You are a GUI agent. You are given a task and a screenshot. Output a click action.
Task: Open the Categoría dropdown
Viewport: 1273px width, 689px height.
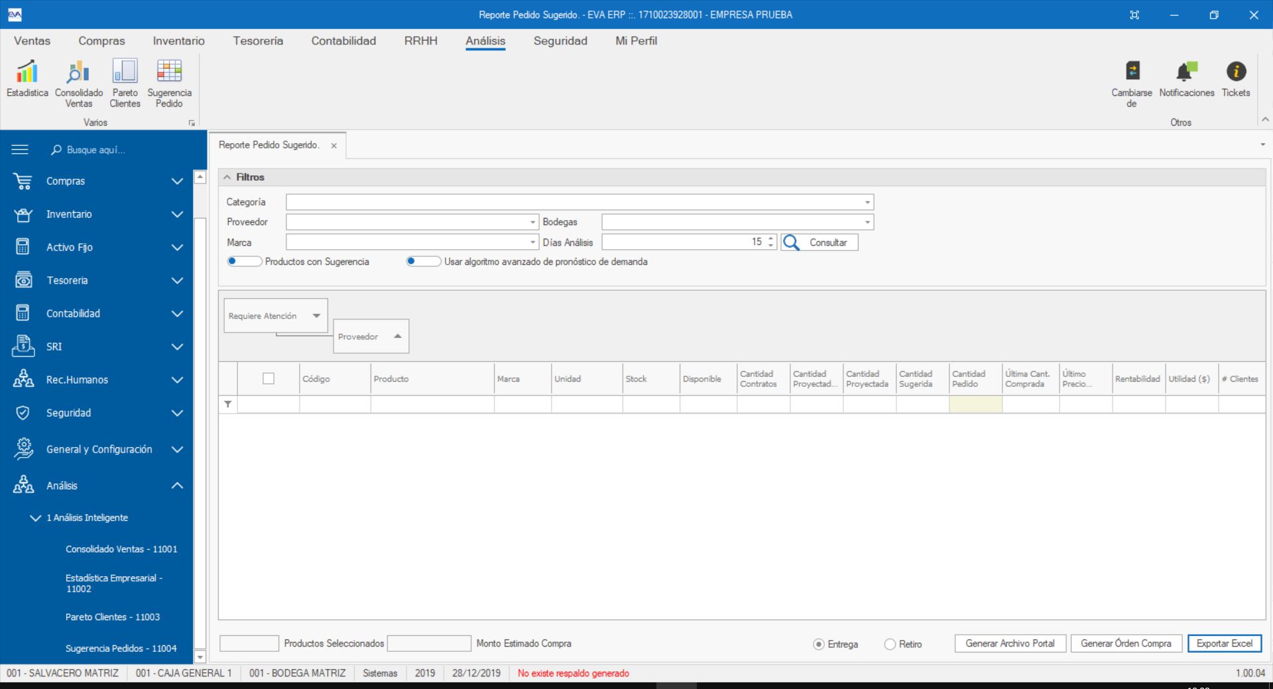click(867, 202)
